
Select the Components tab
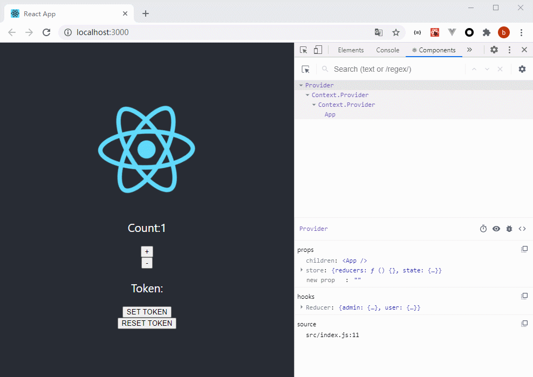point(434,50)
